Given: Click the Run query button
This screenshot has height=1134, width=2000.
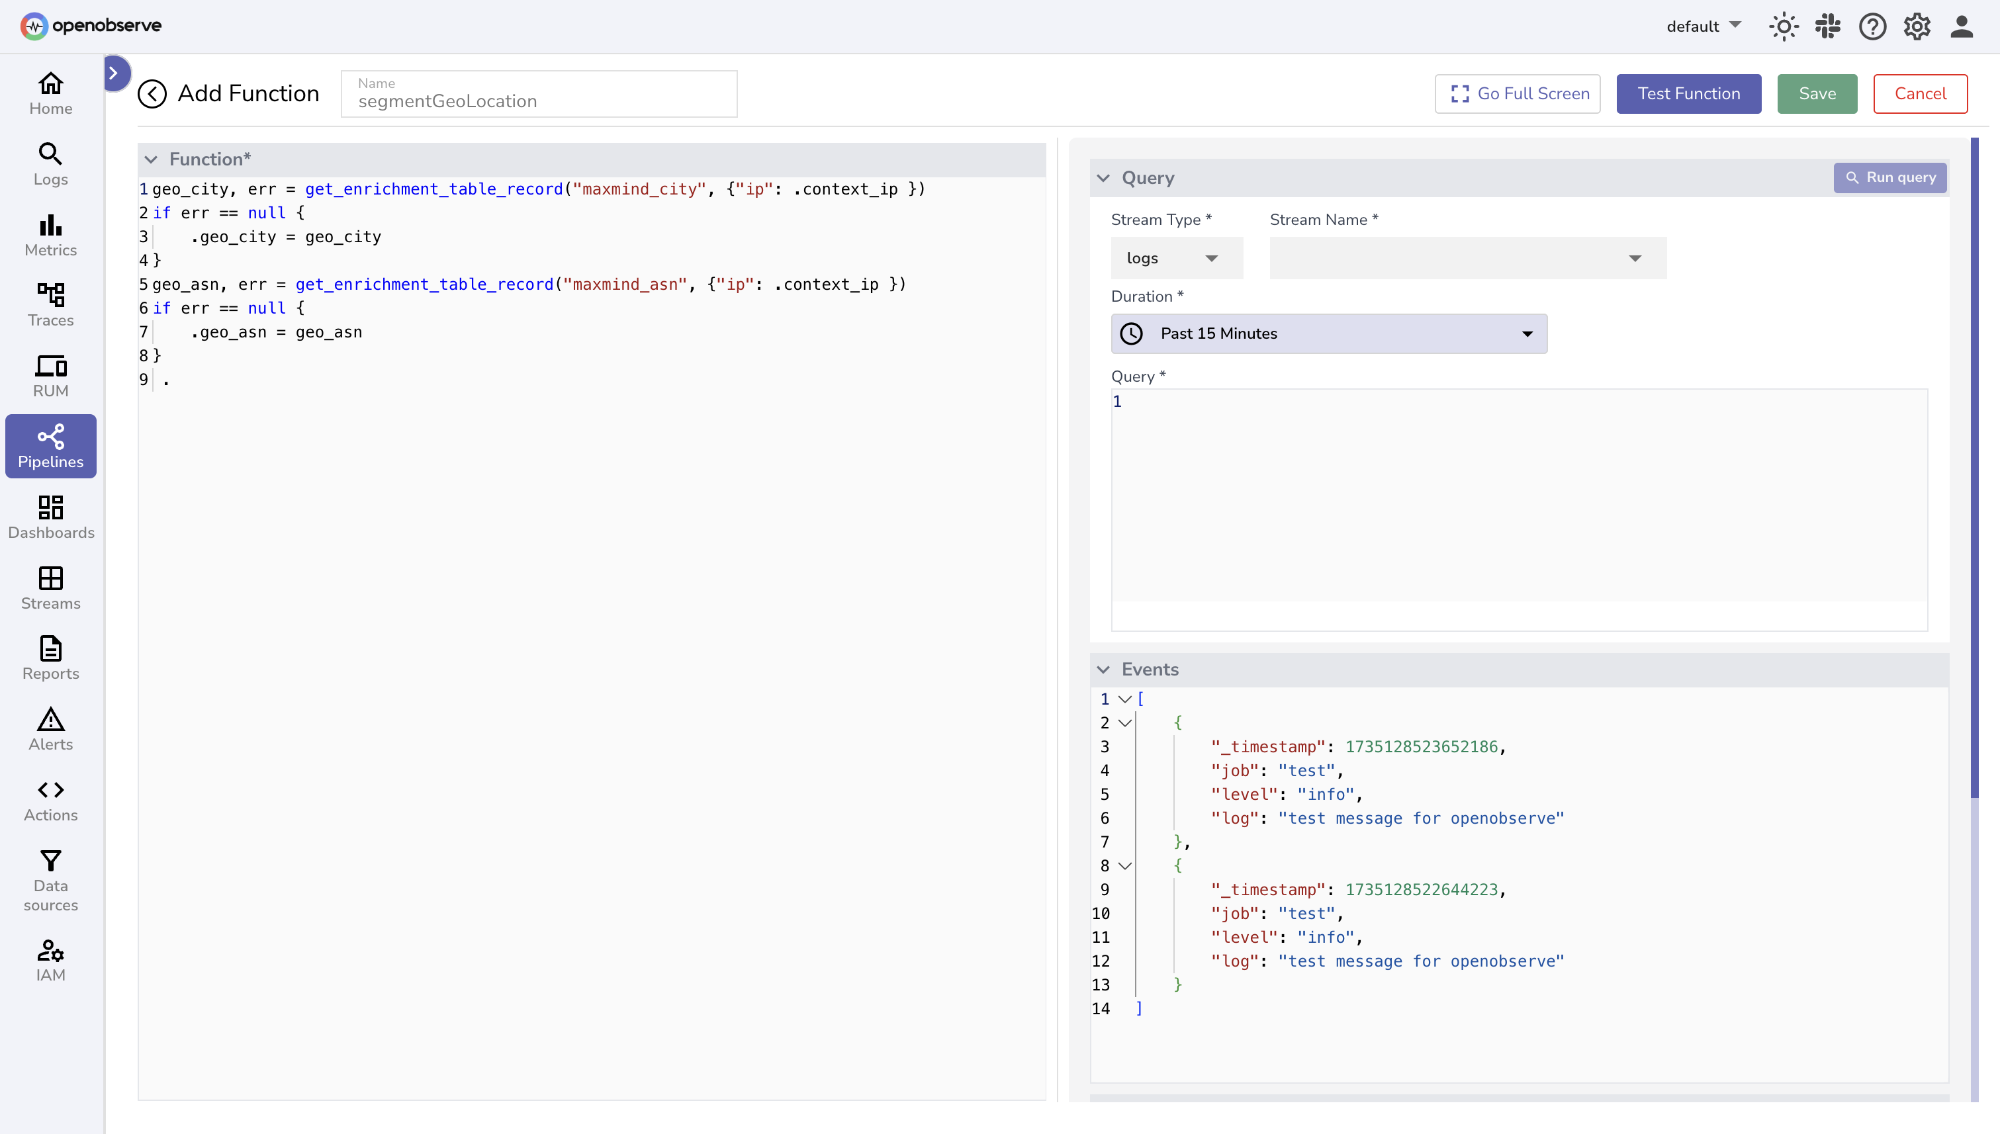Looking at the screenshot, I should pyautogui.click(x=1889, y=177).
